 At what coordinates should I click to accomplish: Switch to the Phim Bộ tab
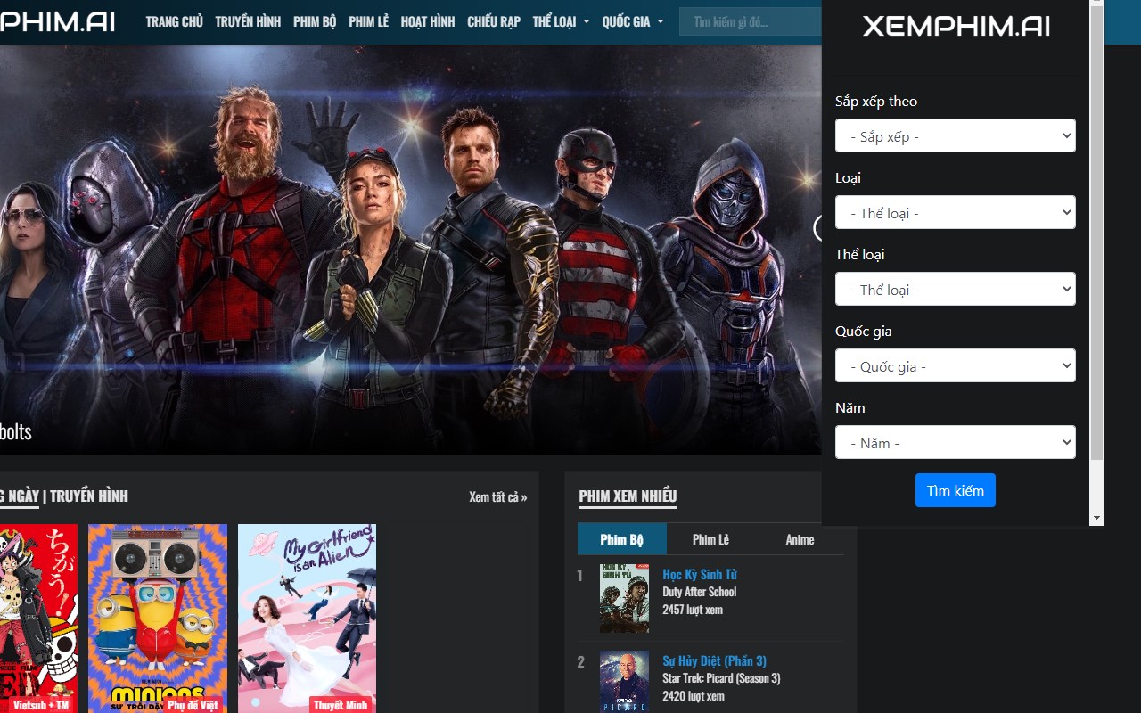pos(622,539)
